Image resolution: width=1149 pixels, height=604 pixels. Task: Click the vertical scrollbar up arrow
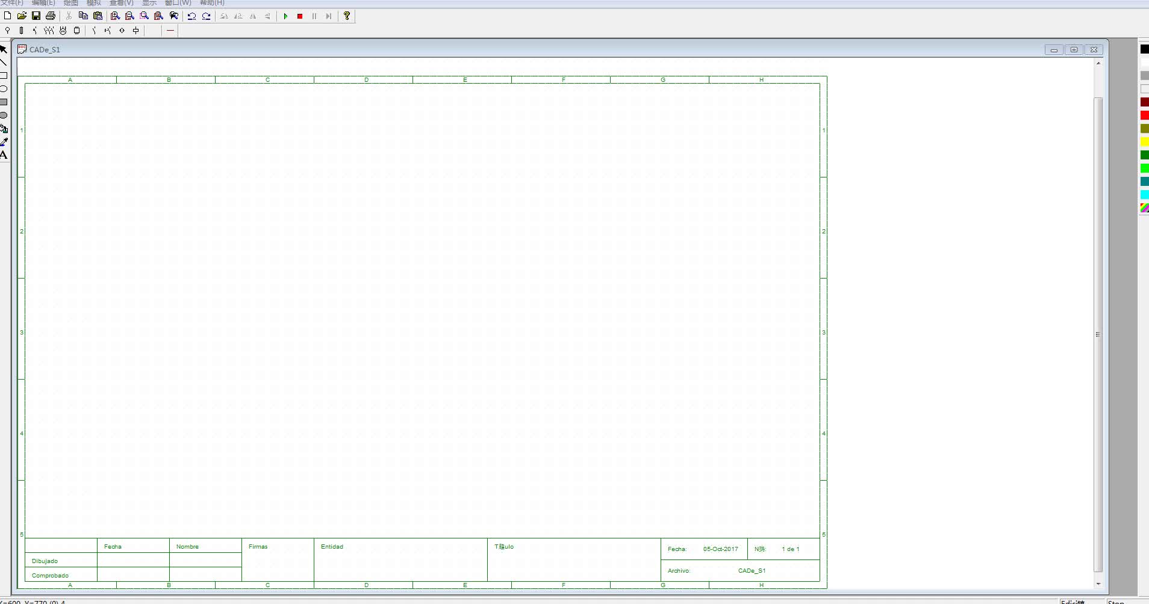(1098, 63)
